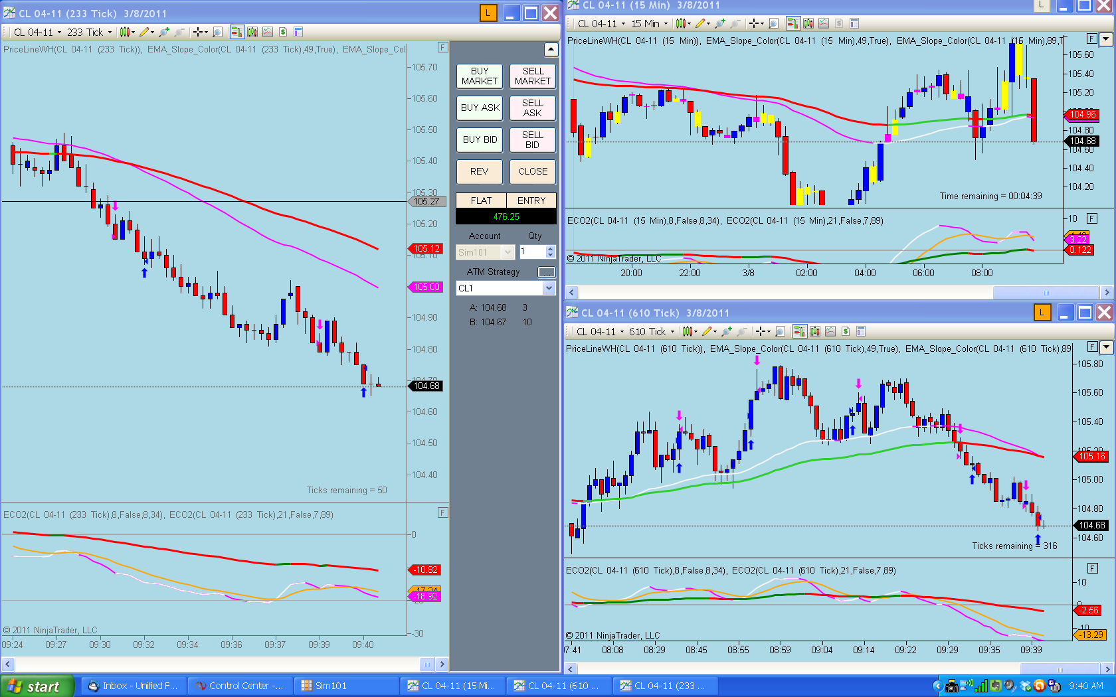Open strategies dollar icon in 610 Tick chart
The image size is (1116, 697).
click(x=846, y=332)
